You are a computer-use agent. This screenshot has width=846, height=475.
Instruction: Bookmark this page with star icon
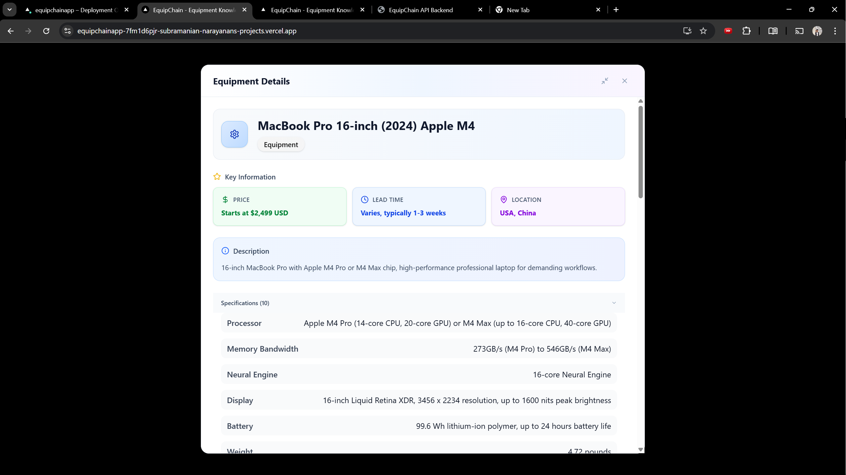click(x=703, y=31)
